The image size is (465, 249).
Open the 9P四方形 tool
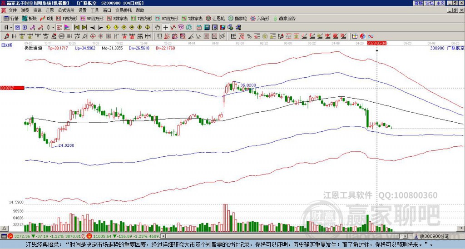pos(92,18)
